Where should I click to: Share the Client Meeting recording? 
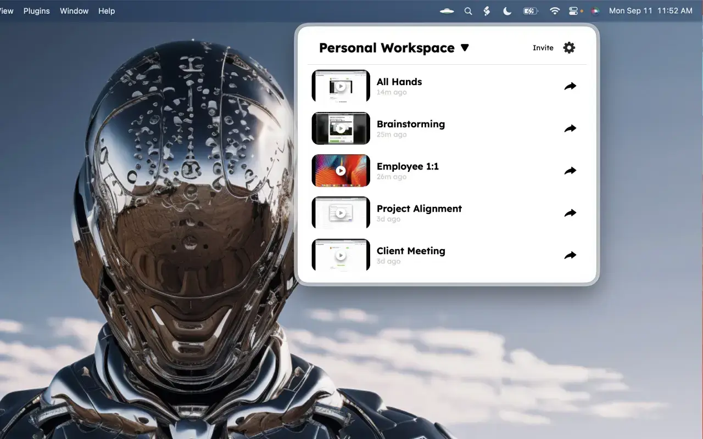point(570,255)
